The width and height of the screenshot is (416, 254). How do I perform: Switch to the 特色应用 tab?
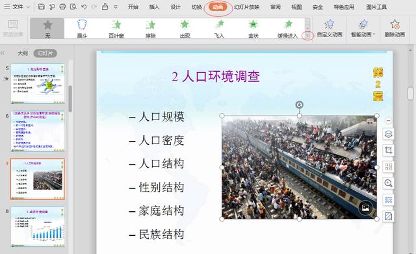tap(344, 7)
